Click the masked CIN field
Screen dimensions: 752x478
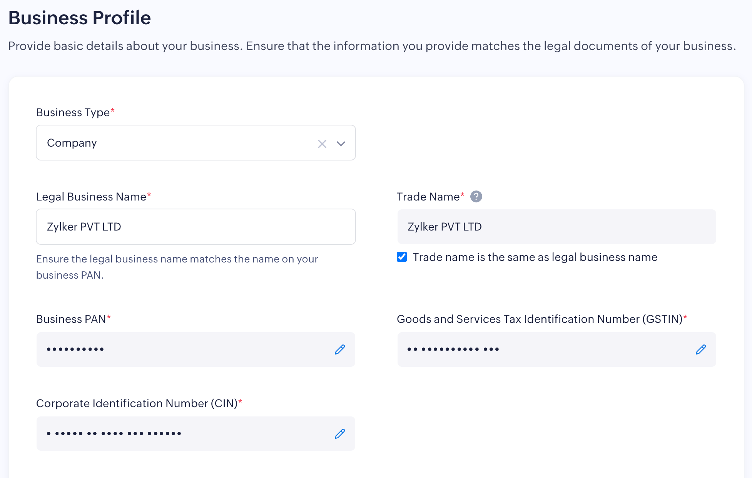click(181, 434)
